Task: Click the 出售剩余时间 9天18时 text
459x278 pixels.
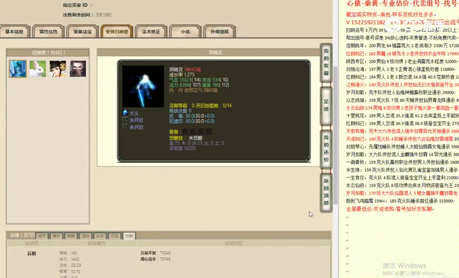Action: 87,15
